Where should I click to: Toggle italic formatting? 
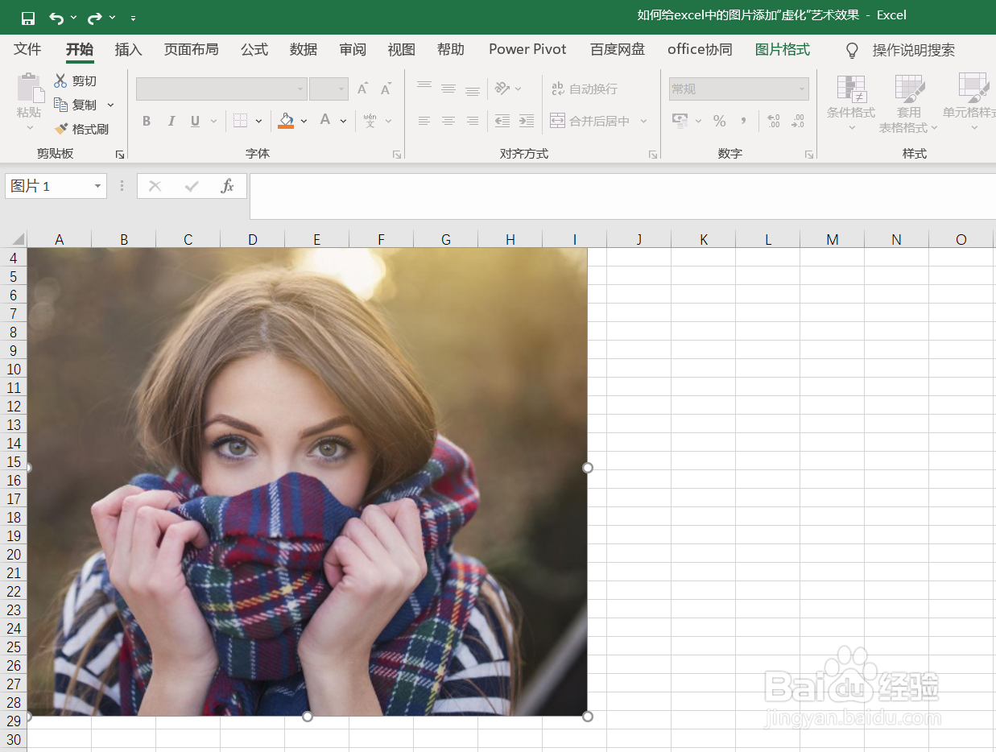point(171,121)
